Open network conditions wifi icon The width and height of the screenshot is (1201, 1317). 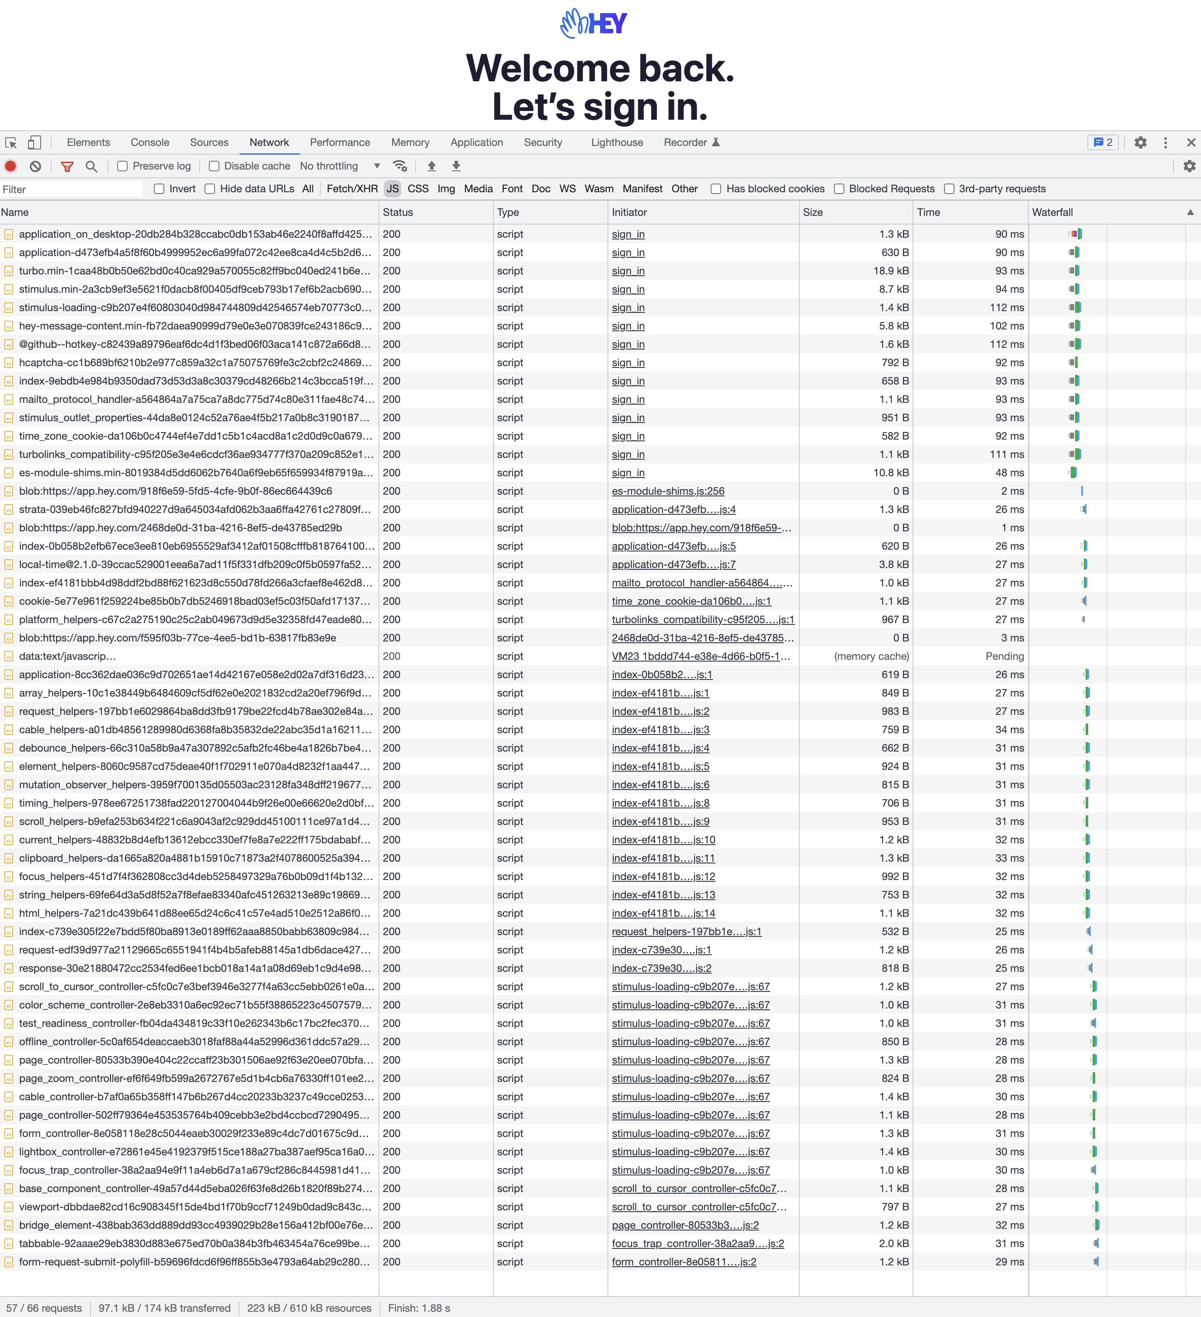pos(400,166)
